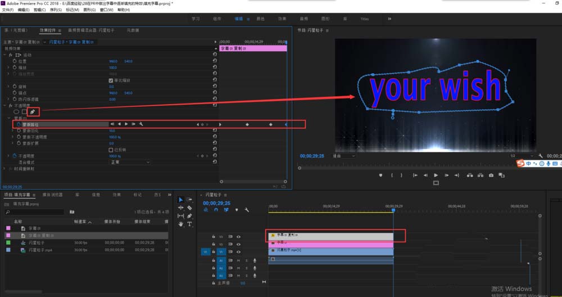
Task: Select the Type tool
Action: tap(189, 224)
